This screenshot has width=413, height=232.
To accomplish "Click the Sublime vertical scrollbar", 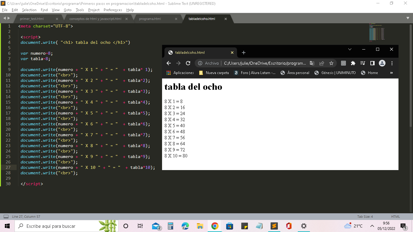I will point(411,76).
